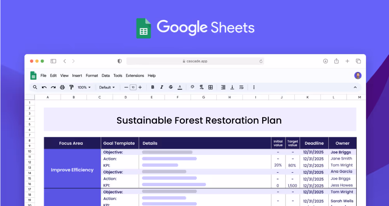
Task: Print the spreadsheet
Action: (x=62, y=87)
